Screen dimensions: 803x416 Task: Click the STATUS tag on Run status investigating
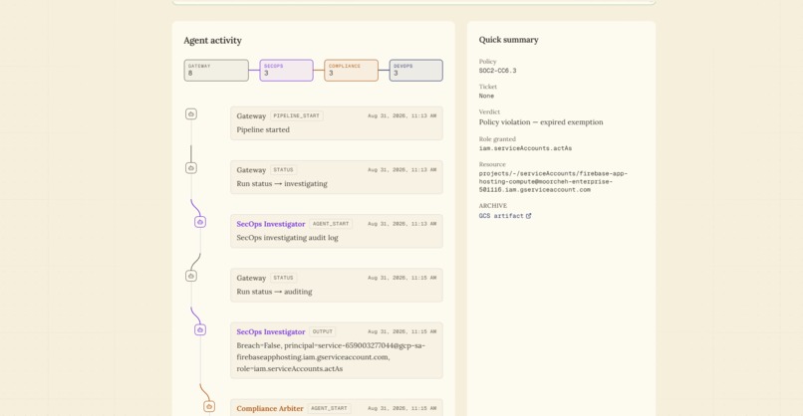283,170
